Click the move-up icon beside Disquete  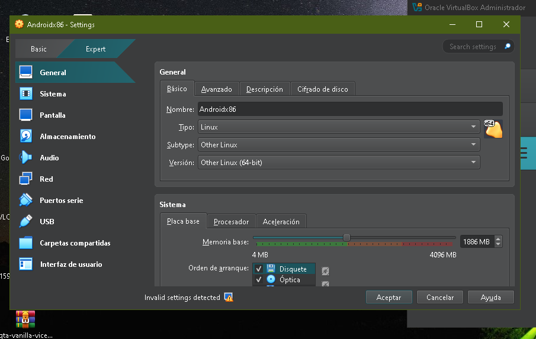click(325, 271)
